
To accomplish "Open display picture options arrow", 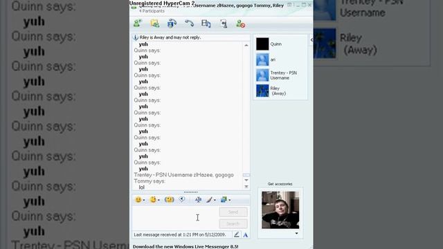I will (296, 233).
